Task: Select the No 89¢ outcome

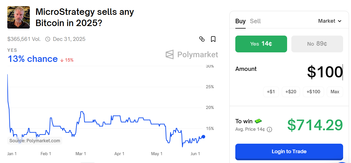Action: (x=317, y=44)
